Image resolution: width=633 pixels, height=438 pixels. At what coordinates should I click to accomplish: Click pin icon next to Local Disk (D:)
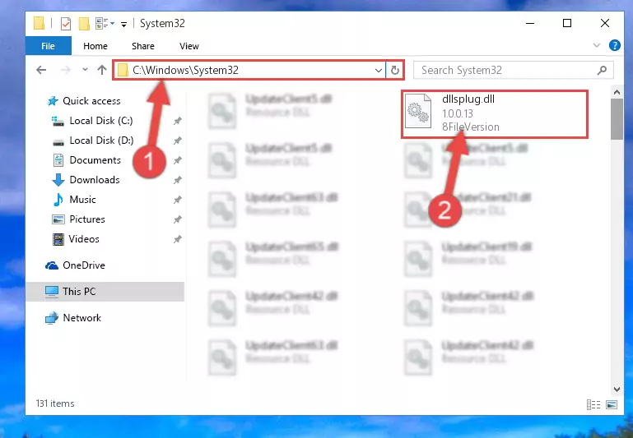pyautogui.click(x=177, y=141)
